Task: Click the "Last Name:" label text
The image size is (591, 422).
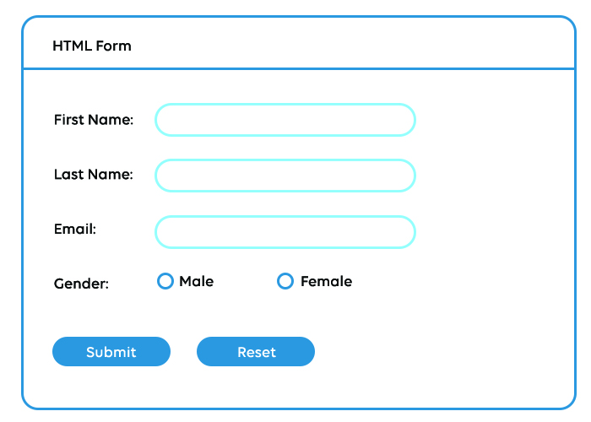Action: click(94, 175)
